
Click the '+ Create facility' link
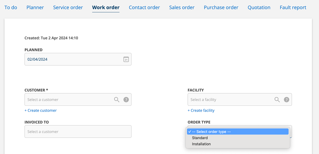point(201,110)
